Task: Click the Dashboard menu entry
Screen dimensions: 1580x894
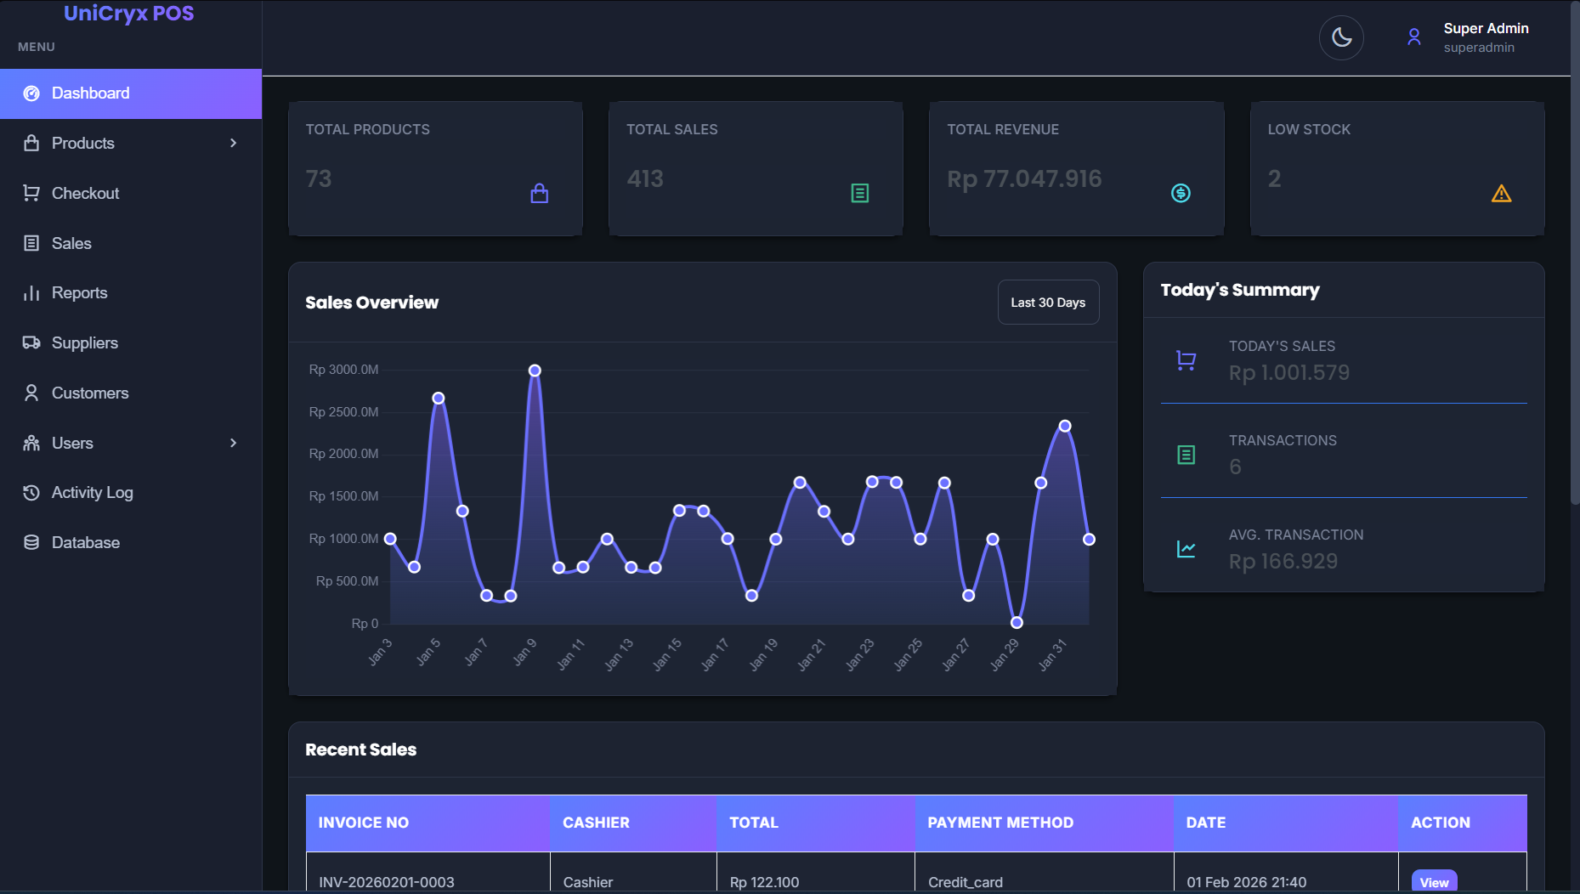Action: tap(90, 93)
